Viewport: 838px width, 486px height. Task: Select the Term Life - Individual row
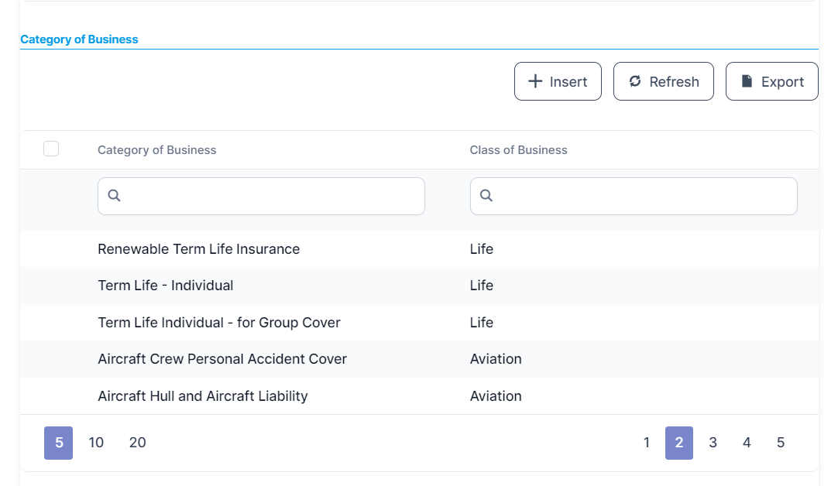pos(165,286)
